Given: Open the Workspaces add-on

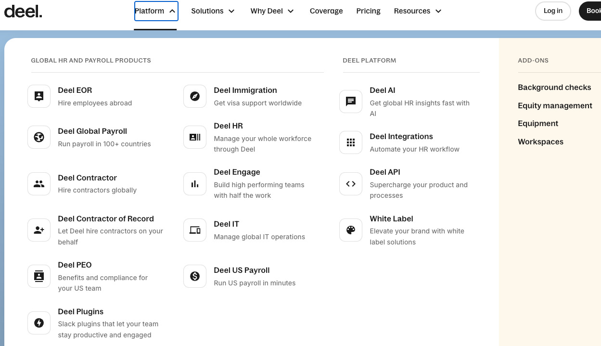Looking at the screenshot, I should (540, 142).
